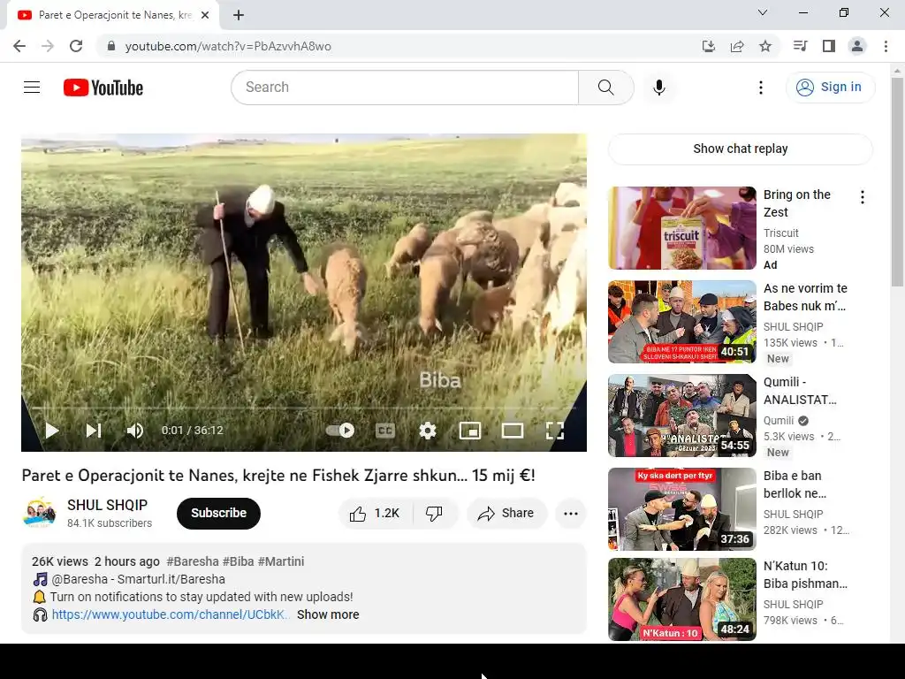Click the Qumili channel name

[779, 420]
